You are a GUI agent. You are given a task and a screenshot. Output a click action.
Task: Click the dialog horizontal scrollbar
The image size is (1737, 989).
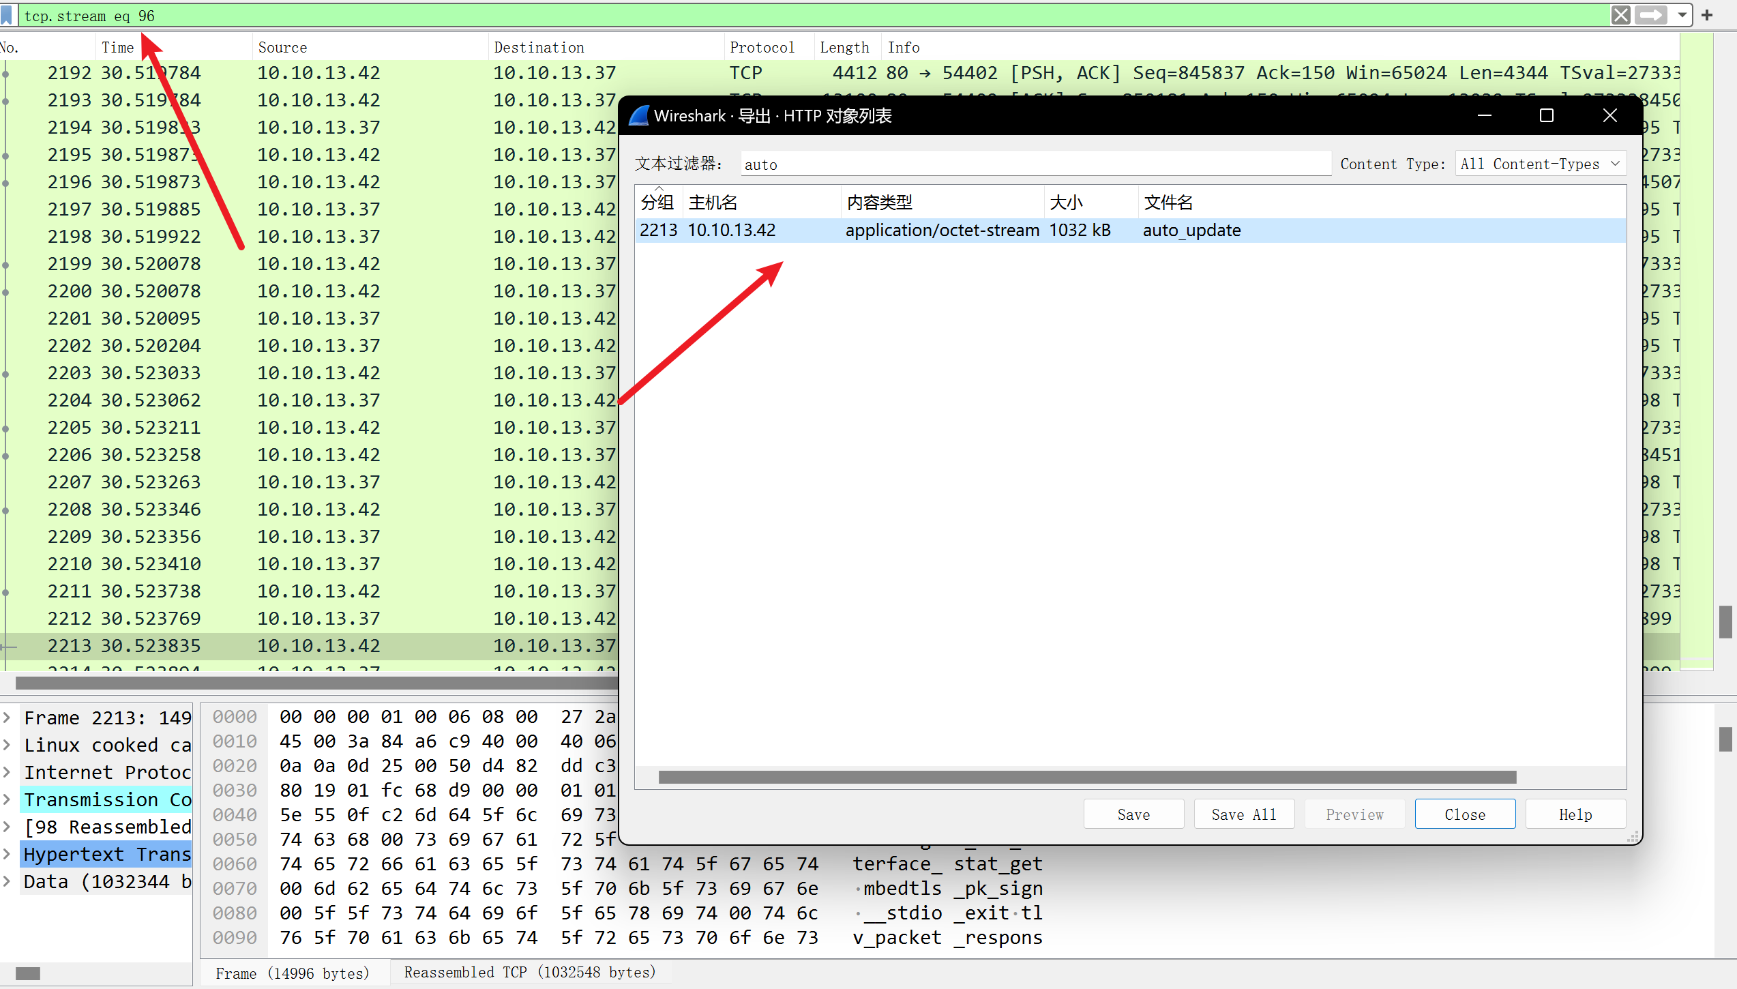[x=1087, y=778]
